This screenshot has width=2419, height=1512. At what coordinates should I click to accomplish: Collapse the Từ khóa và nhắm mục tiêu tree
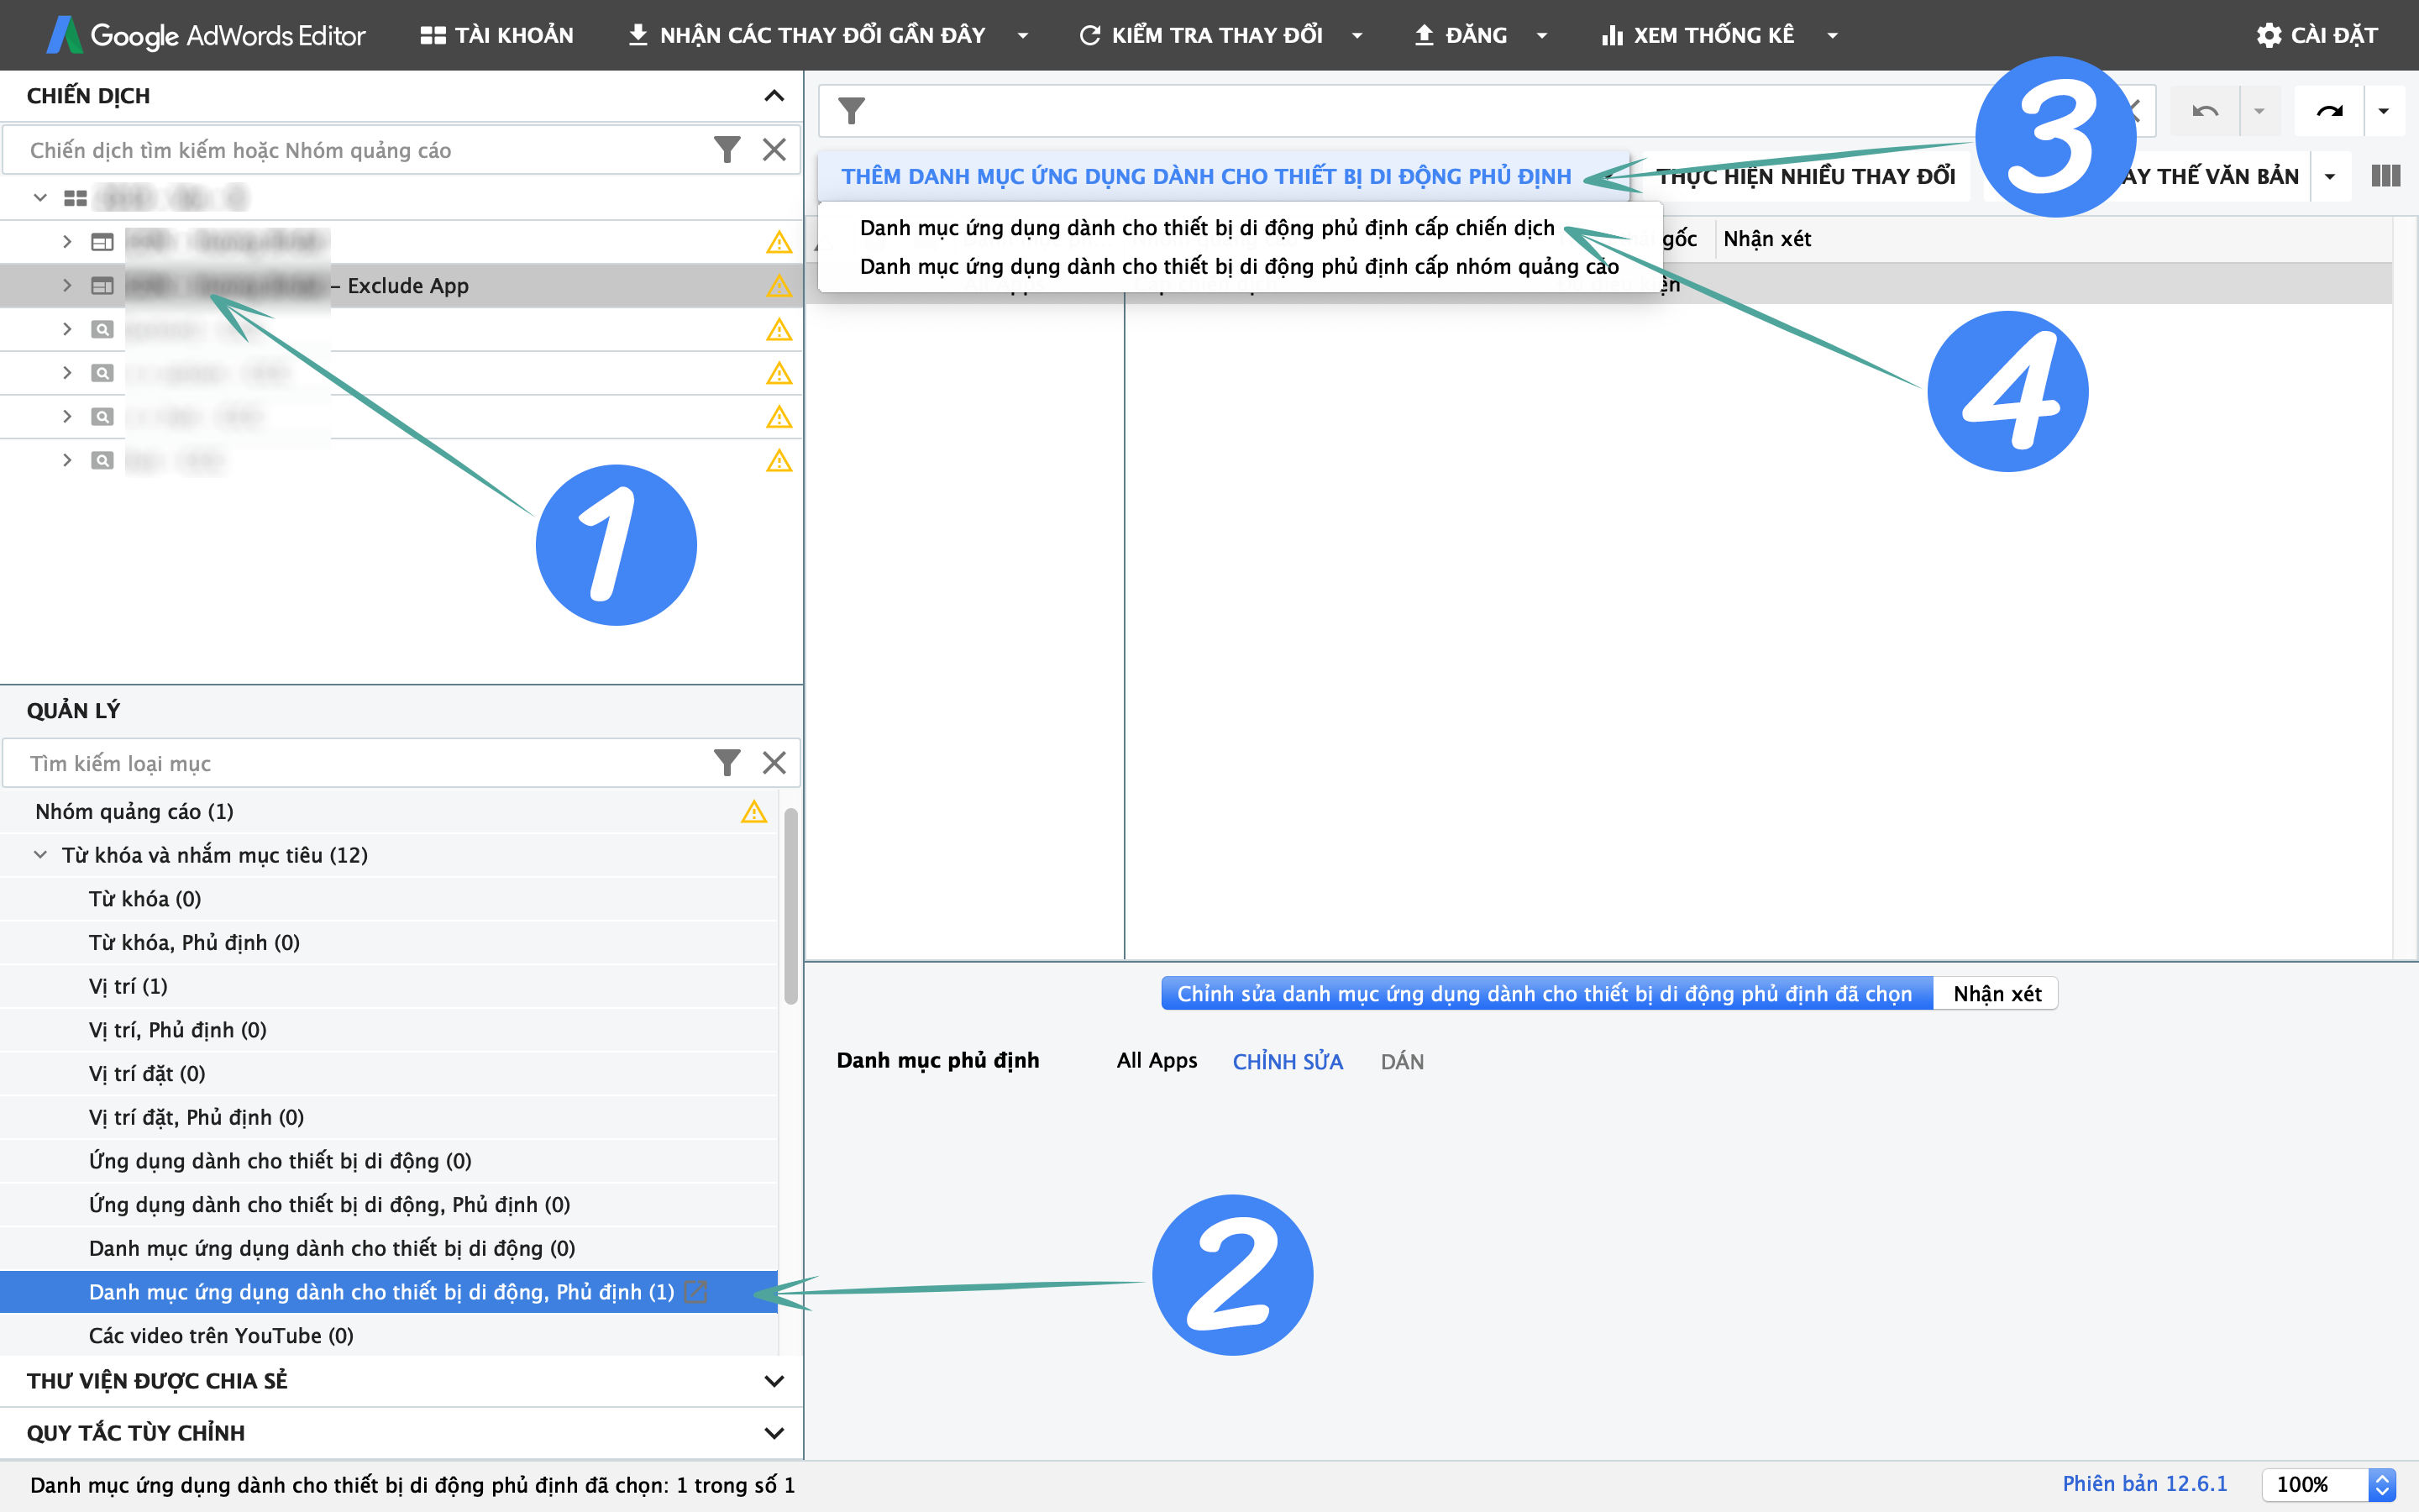40,855
